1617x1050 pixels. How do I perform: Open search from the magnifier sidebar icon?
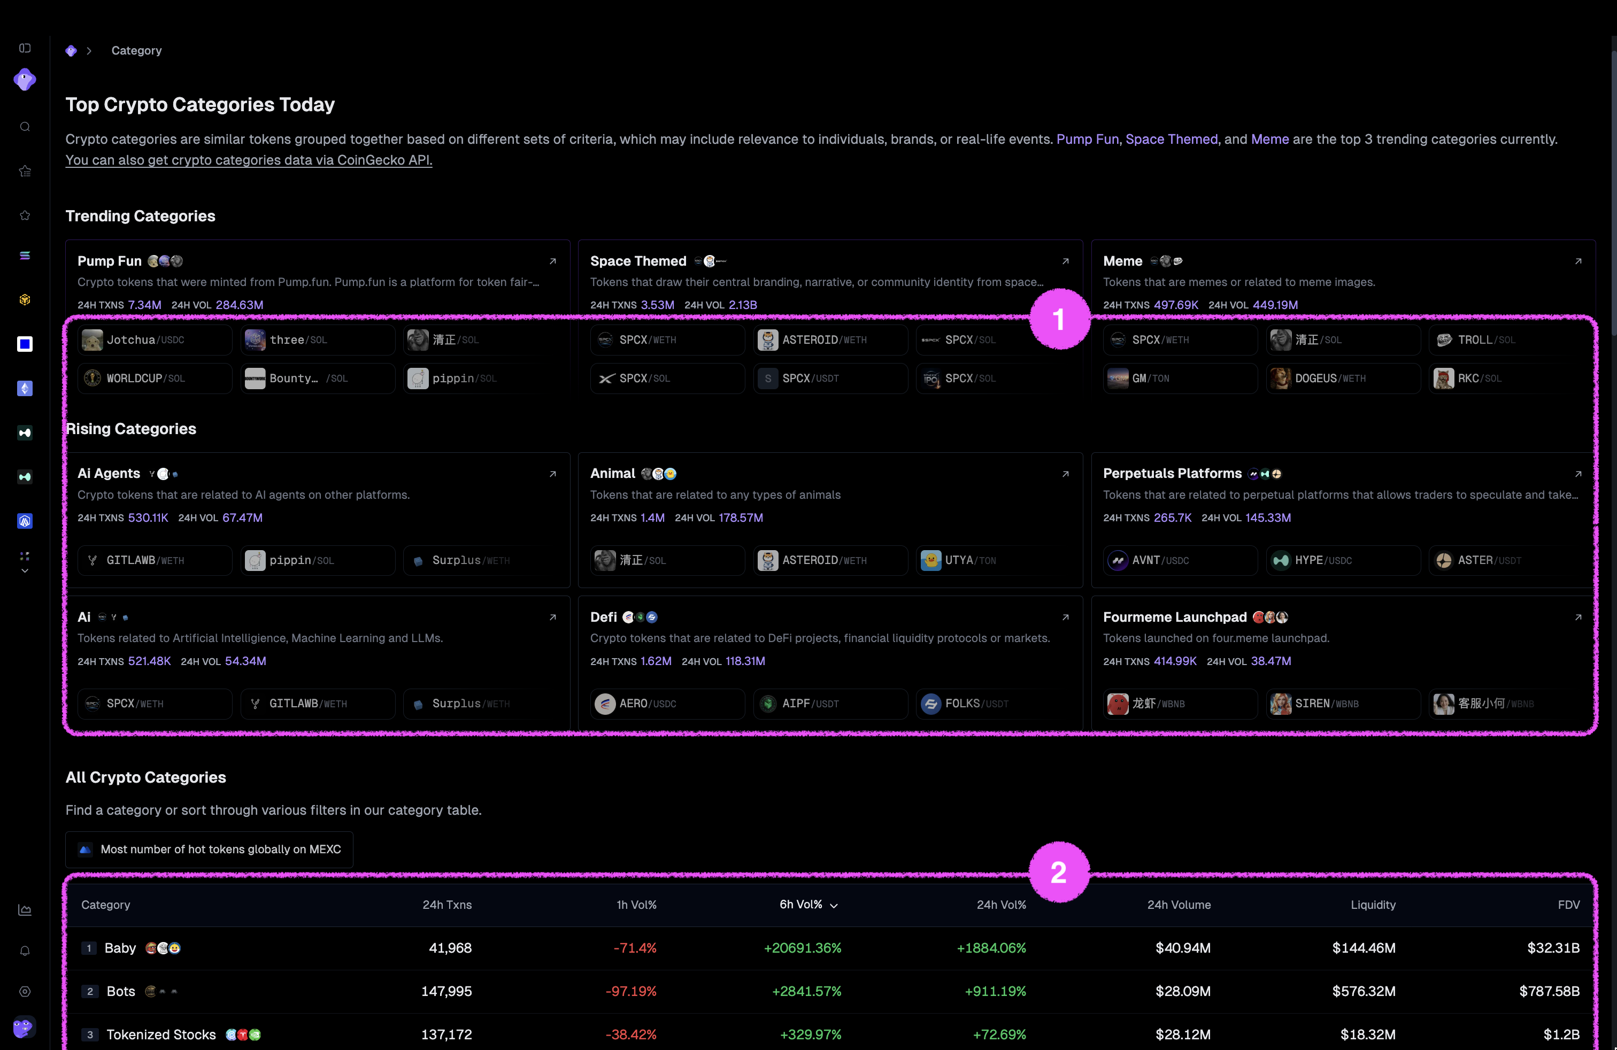(x=25, y=127)
